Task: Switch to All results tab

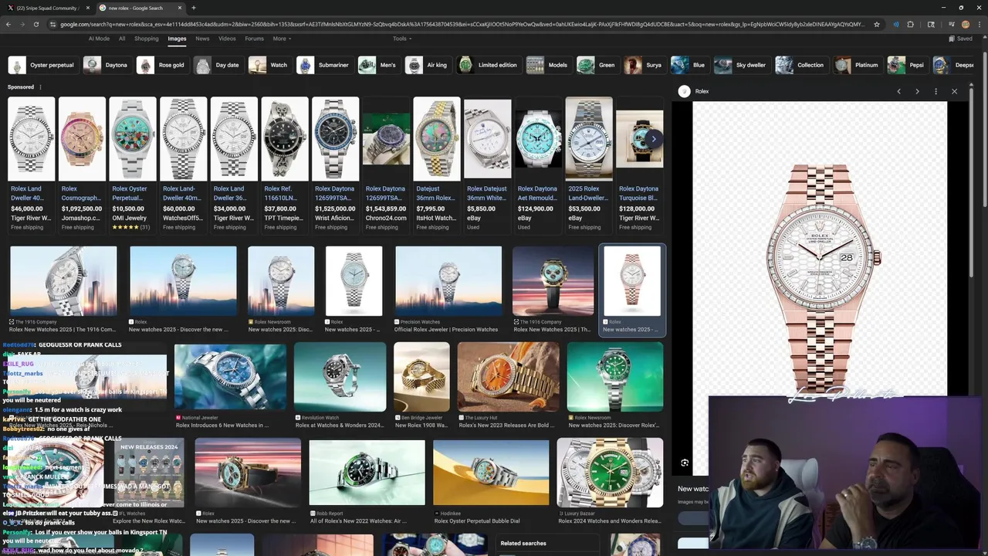Action: (122, 39)
